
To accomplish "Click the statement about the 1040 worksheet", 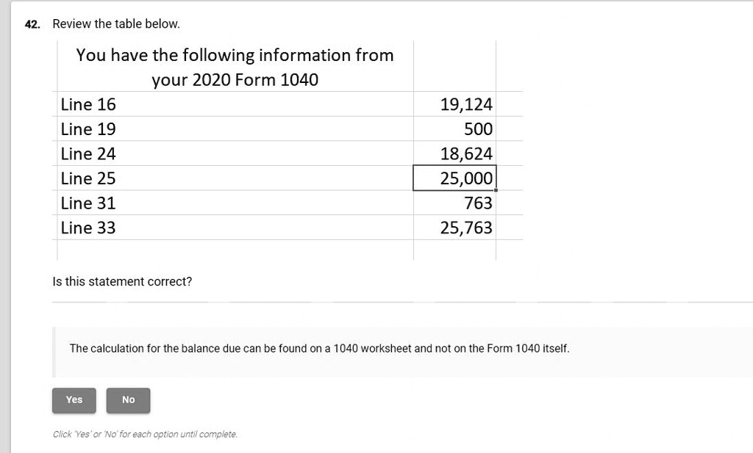I will click(x=321, y=348).
